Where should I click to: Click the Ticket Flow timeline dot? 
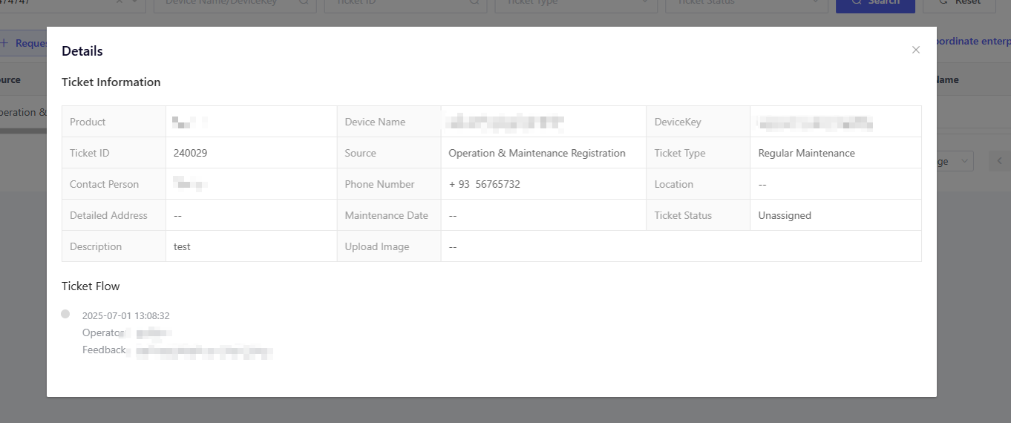(65, 314)
